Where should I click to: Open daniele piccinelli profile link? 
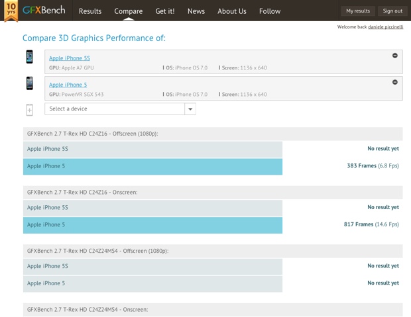pos(386,27)
